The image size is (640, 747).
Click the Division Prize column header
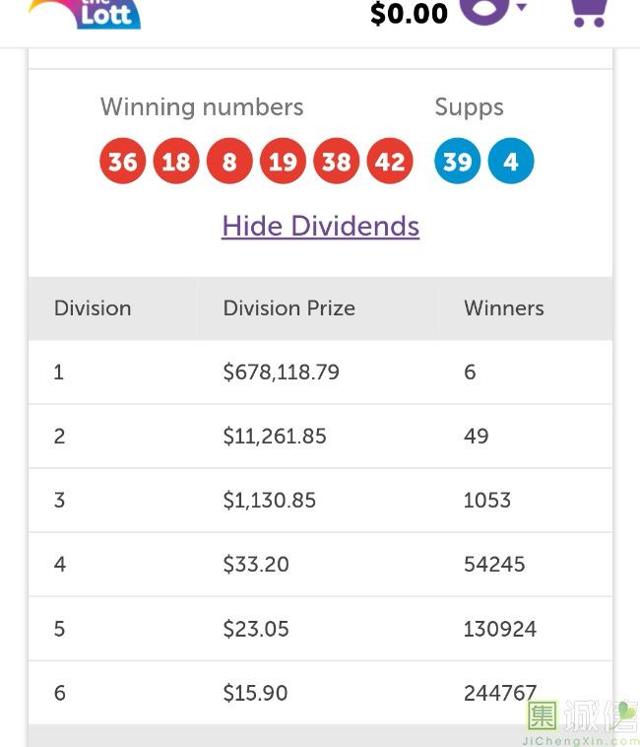(288, 308)
